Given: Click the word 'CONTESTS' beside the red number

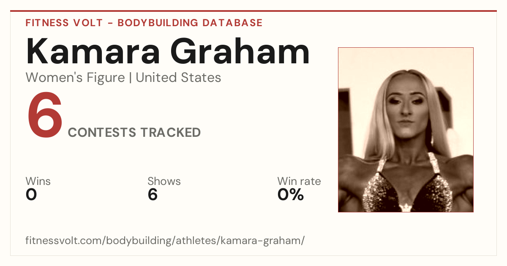Looking at the screenshot, I should point(102,133).
